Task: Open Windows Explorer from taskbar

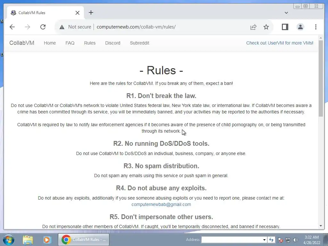Action: [28, 240]
